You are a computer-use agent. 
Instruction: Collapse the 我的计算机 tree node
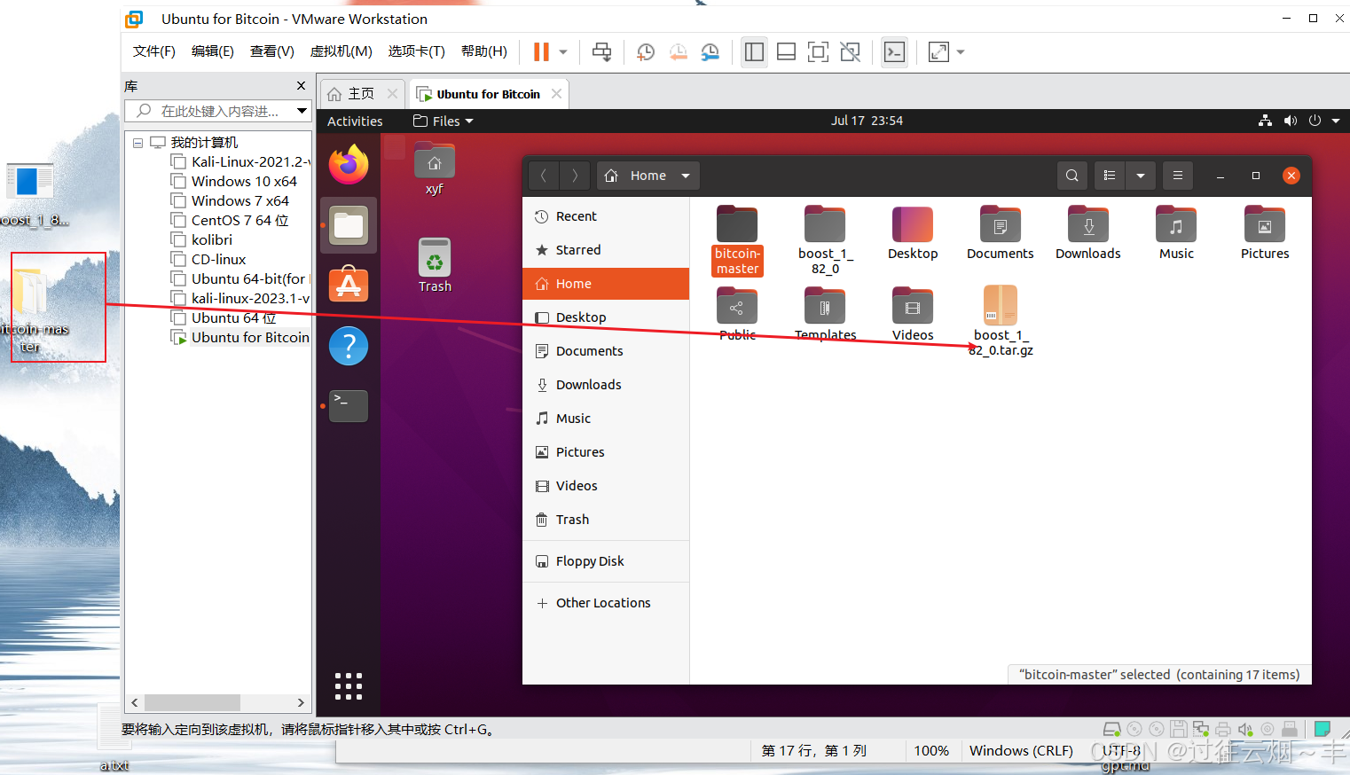coord(137,142)
